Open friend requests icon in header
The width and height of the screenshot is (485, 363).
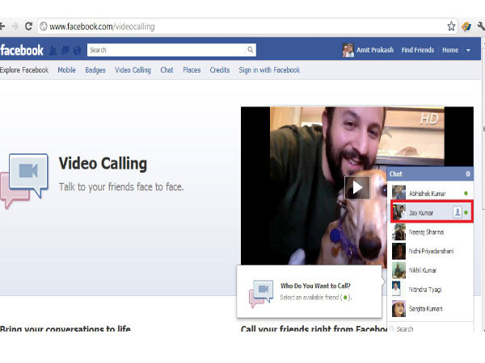point(53,50)
